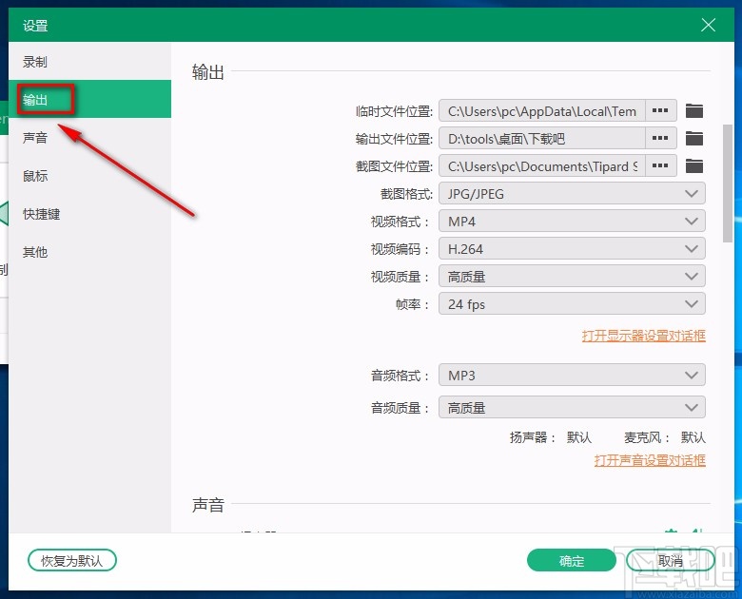Expand the 音频格式 MP3 dropdown
Viewport: 742px width, 599px height.
coord(572,376)
